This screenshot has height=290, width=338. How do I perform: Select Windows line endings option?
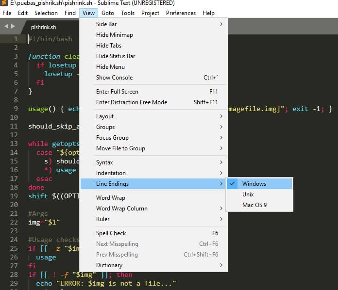(x=254, y=184)
